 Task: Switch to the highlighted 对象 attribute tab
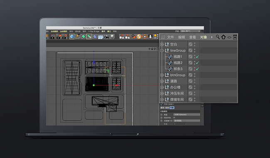pos(172,108)
